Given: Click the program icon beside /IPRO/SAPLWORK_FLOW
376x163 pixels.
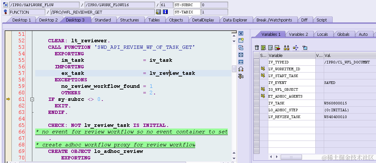Looking at the screenshot, I should point(5,5).
